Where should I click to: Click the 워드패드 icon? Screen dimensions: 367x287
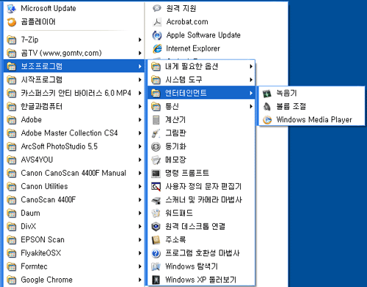point(156,213)
